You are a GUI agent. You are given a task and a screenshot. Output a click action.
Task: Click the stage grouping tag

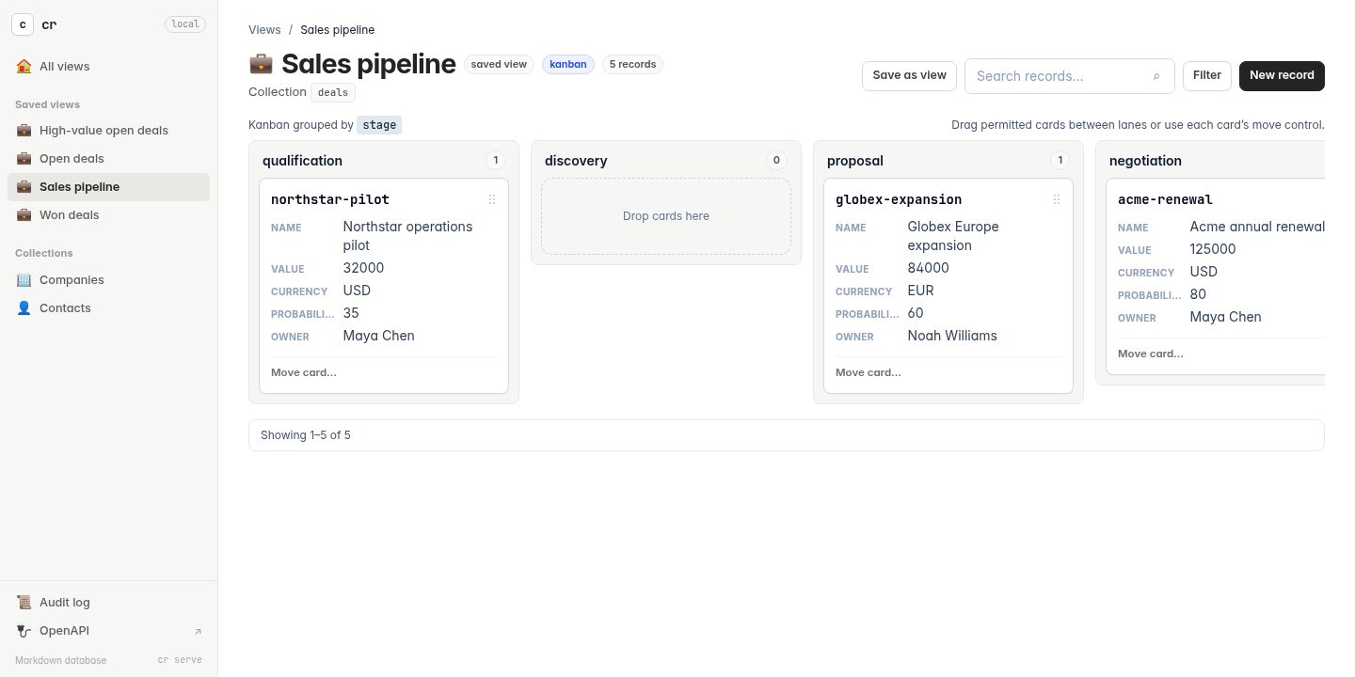[379, 125]
